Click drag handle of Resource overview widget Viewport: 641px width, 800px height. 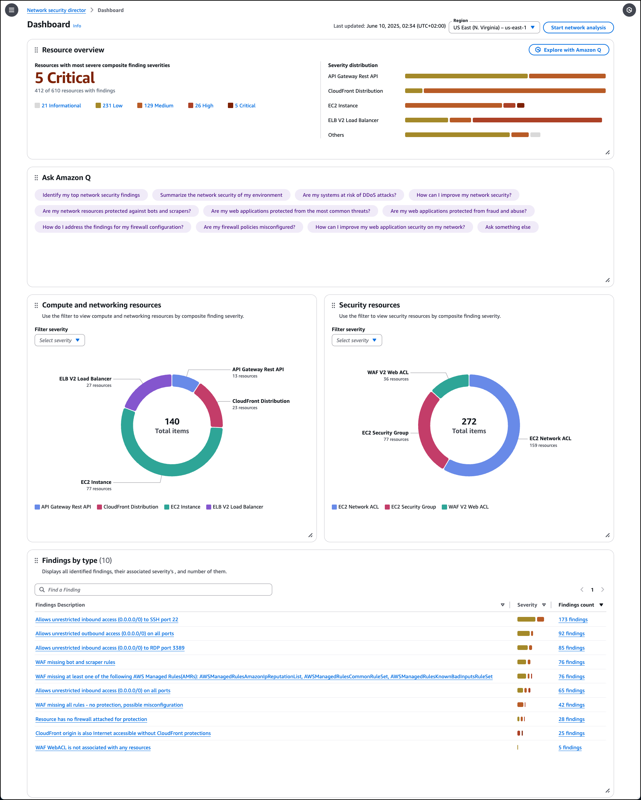click(36, 50)
